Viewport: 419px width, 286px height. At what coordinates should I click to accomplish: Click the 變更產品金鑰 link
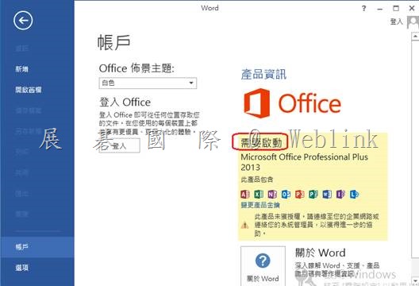pyautogui.click(x=260, y=205)
